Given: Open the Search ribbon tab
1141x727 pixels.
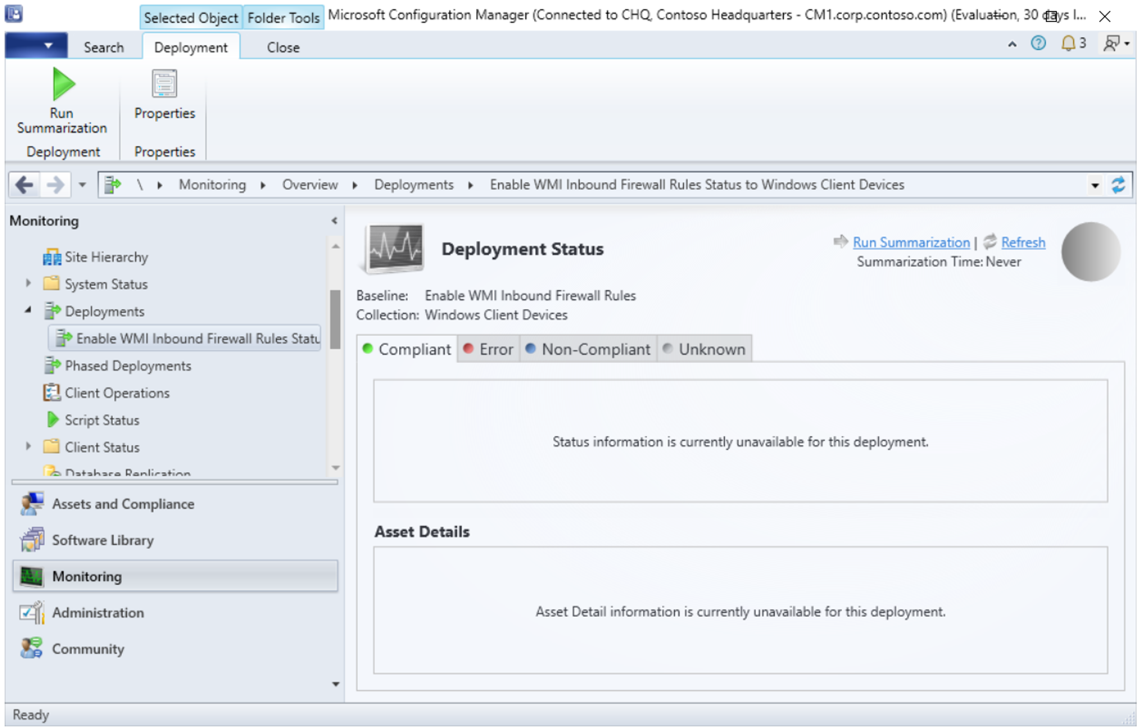Looking at the screenshot, I should pos(104,47).
